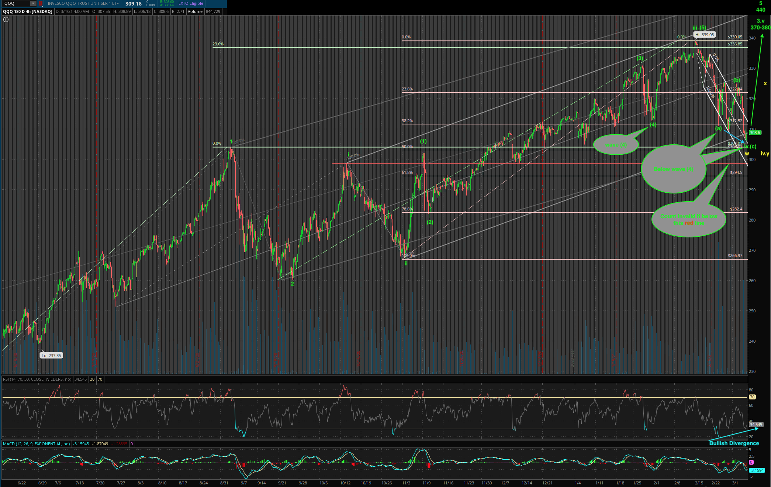Click the 'Below wave (4)' callout bubble
The image size is (771, 487).
(x=674, y=169)
